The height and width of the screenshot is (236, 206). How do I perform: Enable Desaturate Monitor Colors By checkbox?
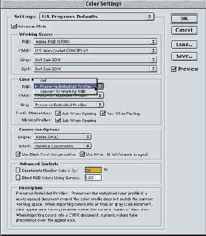(x=18, y=170)
